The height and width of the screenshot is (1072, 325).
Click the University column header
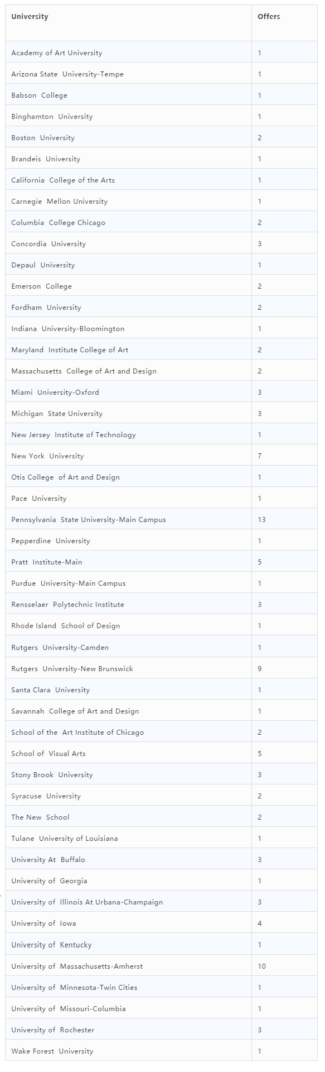30,17
